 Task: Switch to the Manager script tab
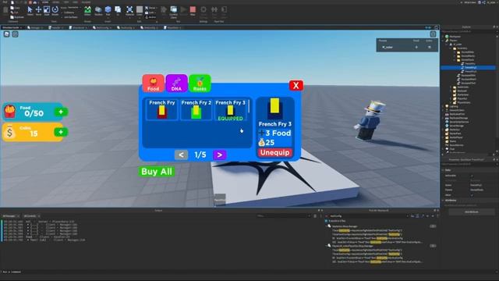[35, 28]
